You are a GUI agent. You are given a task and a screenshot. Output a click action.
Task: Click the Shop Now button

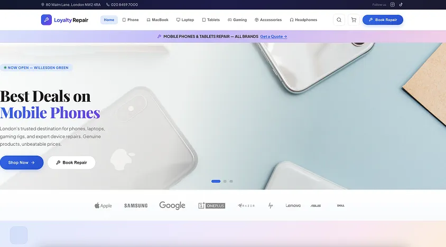click(x=22, y=163)
